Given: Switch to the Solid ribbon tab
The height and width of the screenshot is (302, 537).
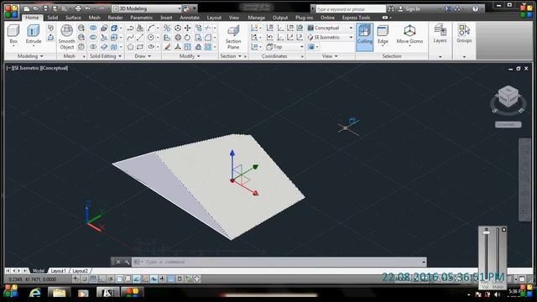Looking at the screenshot, I should click(x=52, y=18).
